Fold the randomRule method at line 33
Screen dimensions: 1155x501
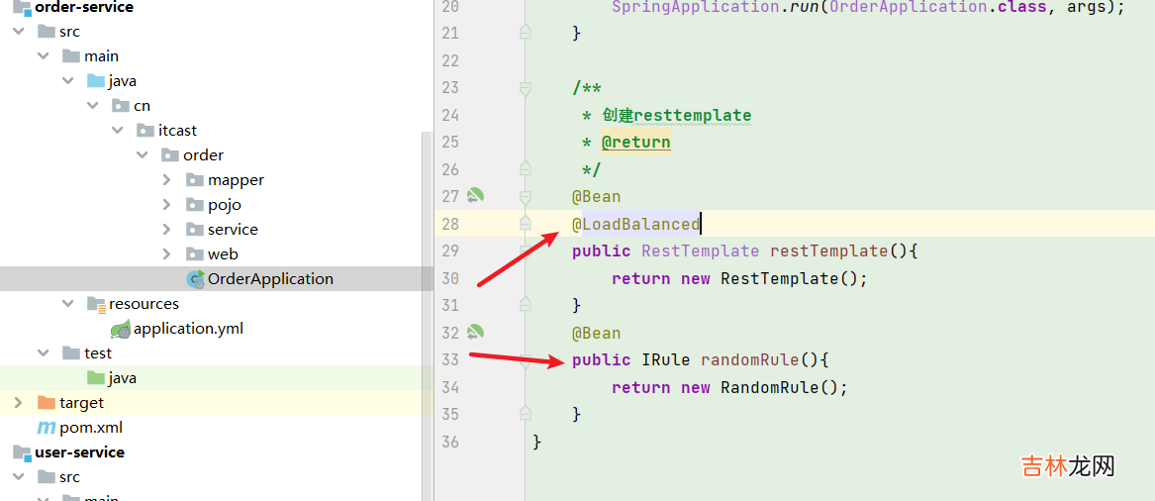point(526,360)
